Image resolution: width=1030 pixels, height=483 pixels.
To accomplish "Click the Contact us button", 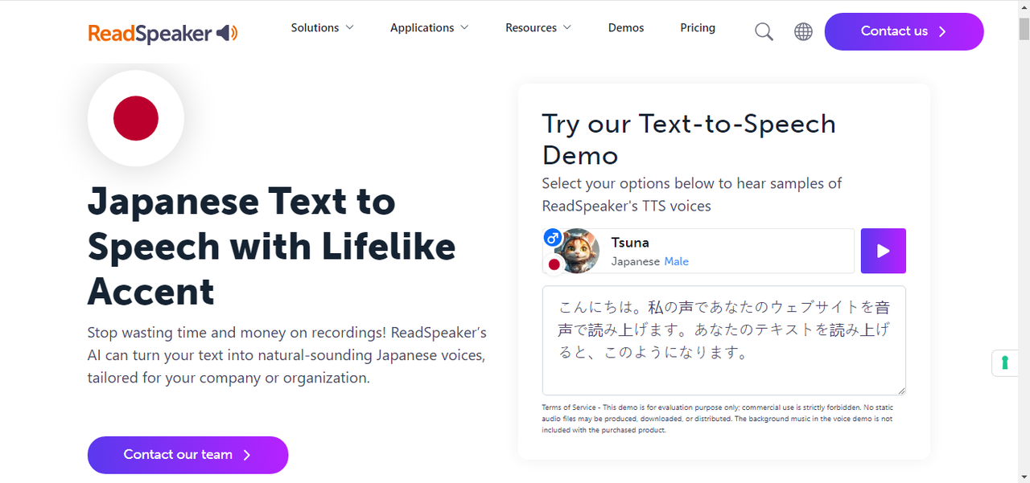I will (904, 31).
